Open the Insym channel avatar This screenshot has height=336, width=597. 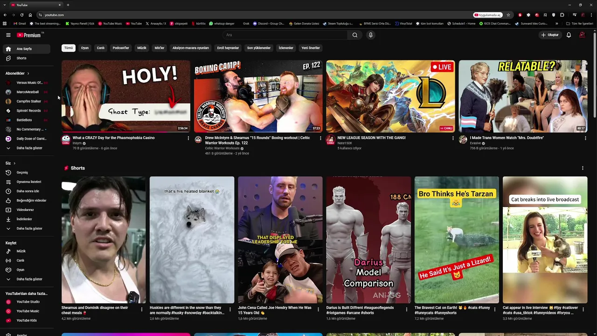coord(66,140)
